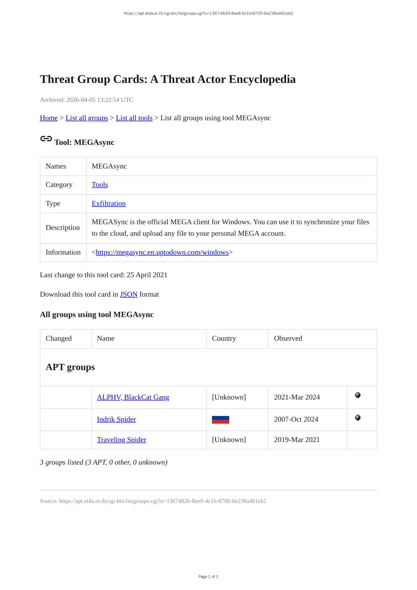Open the List all tools breadcrumb
Image resolution: width=417 pixels, height=590 pixels.
134,118
